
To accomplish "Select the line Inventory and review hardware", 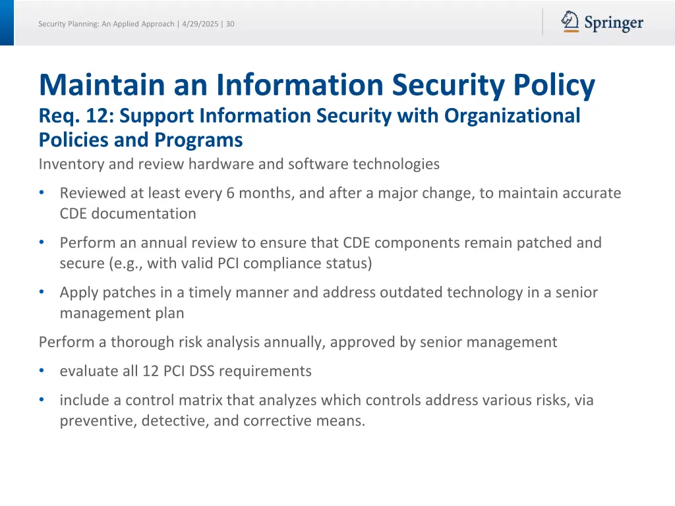I will (240, 164).
